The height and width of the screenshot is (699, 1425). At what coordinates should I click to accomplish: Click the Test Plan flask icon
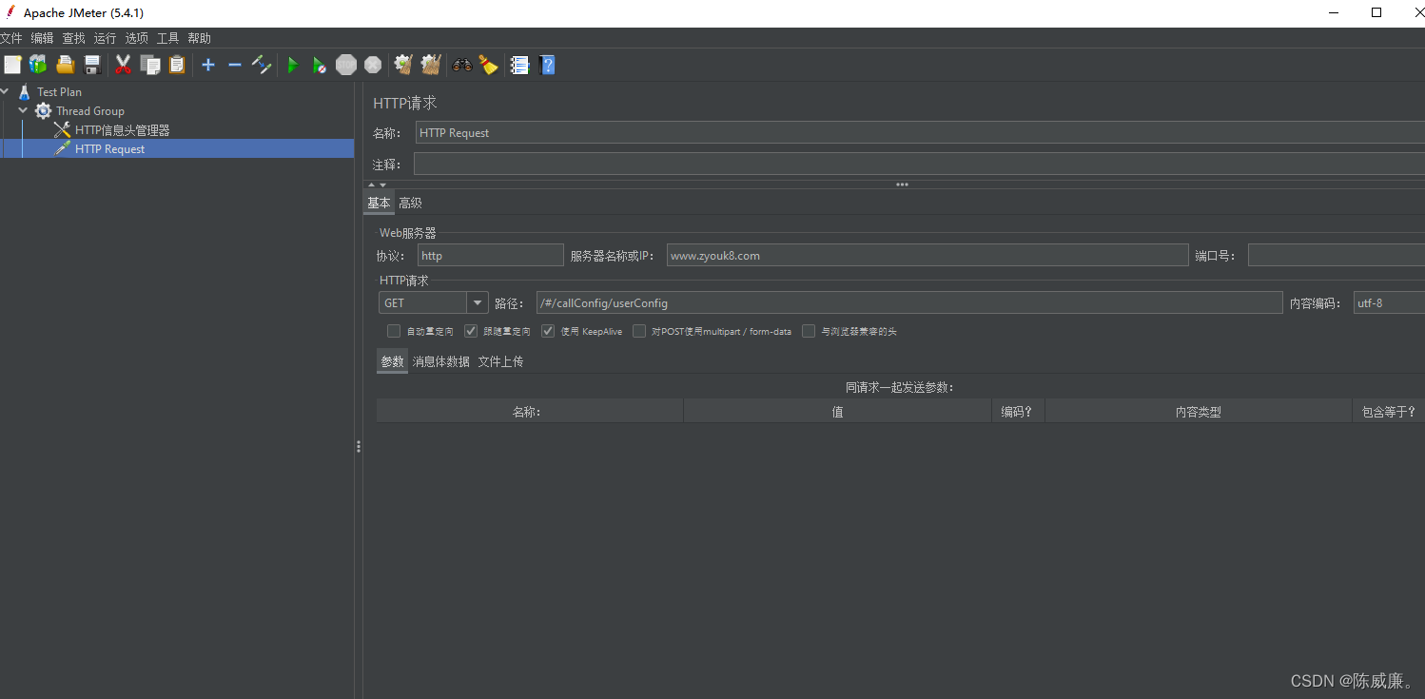(25, 92)
